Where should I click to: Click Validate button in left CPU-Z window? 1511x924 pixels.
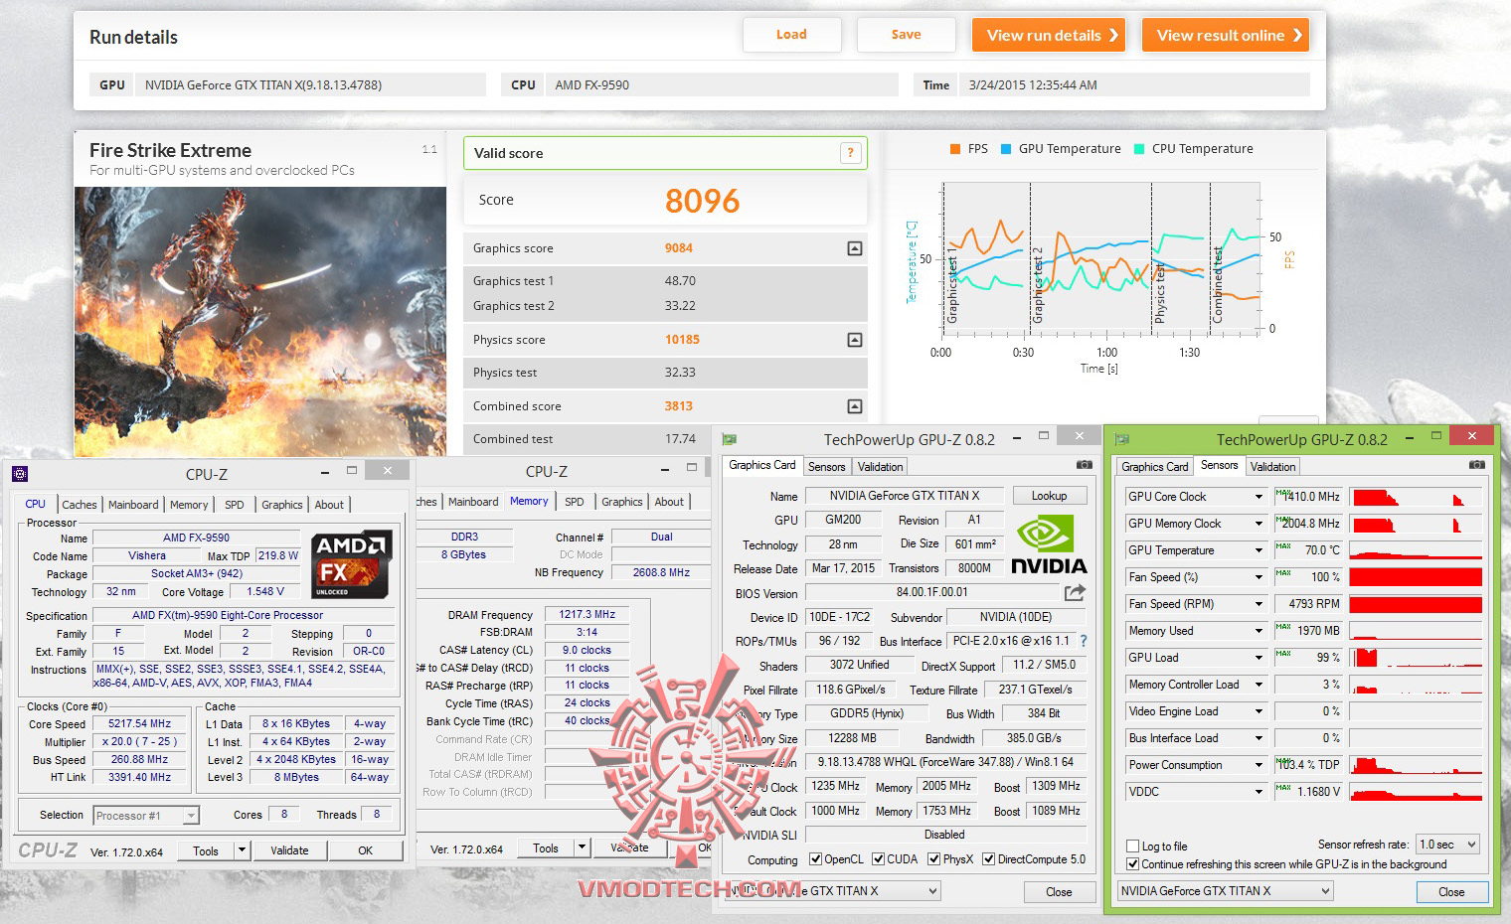coord(290,850)
